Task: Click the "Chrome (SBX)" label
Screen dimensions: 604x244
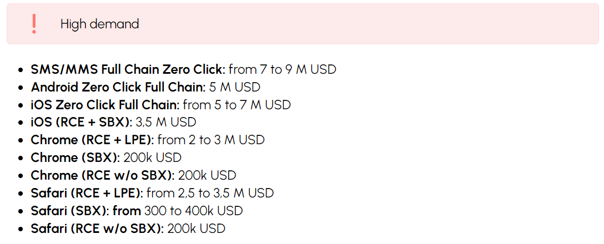Action: click(75, 157)
